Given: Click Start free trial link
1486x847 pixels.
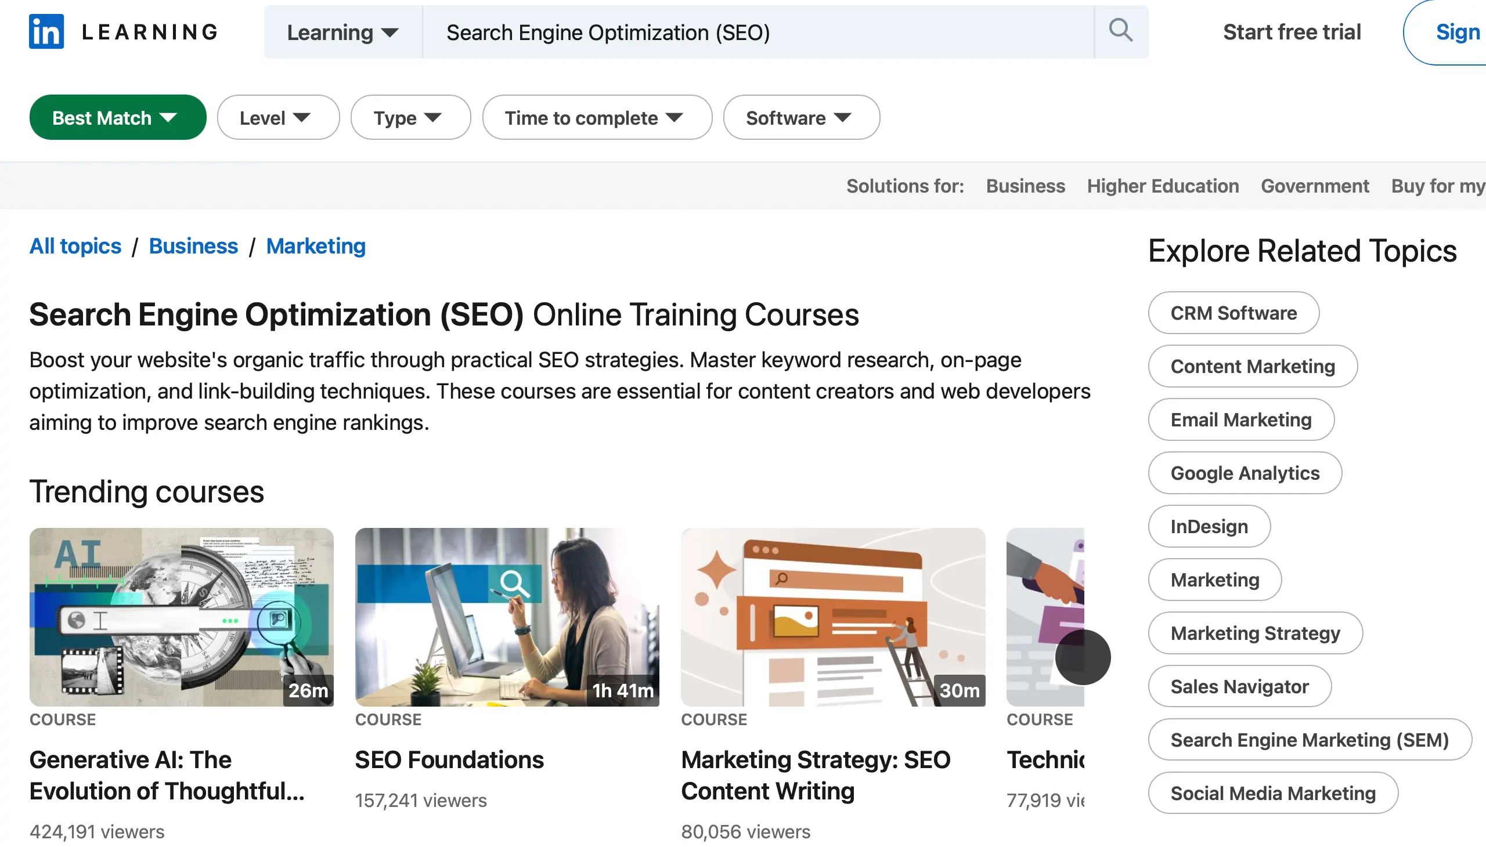Looking at the screenshot, I should click(x=1291, y=32).
